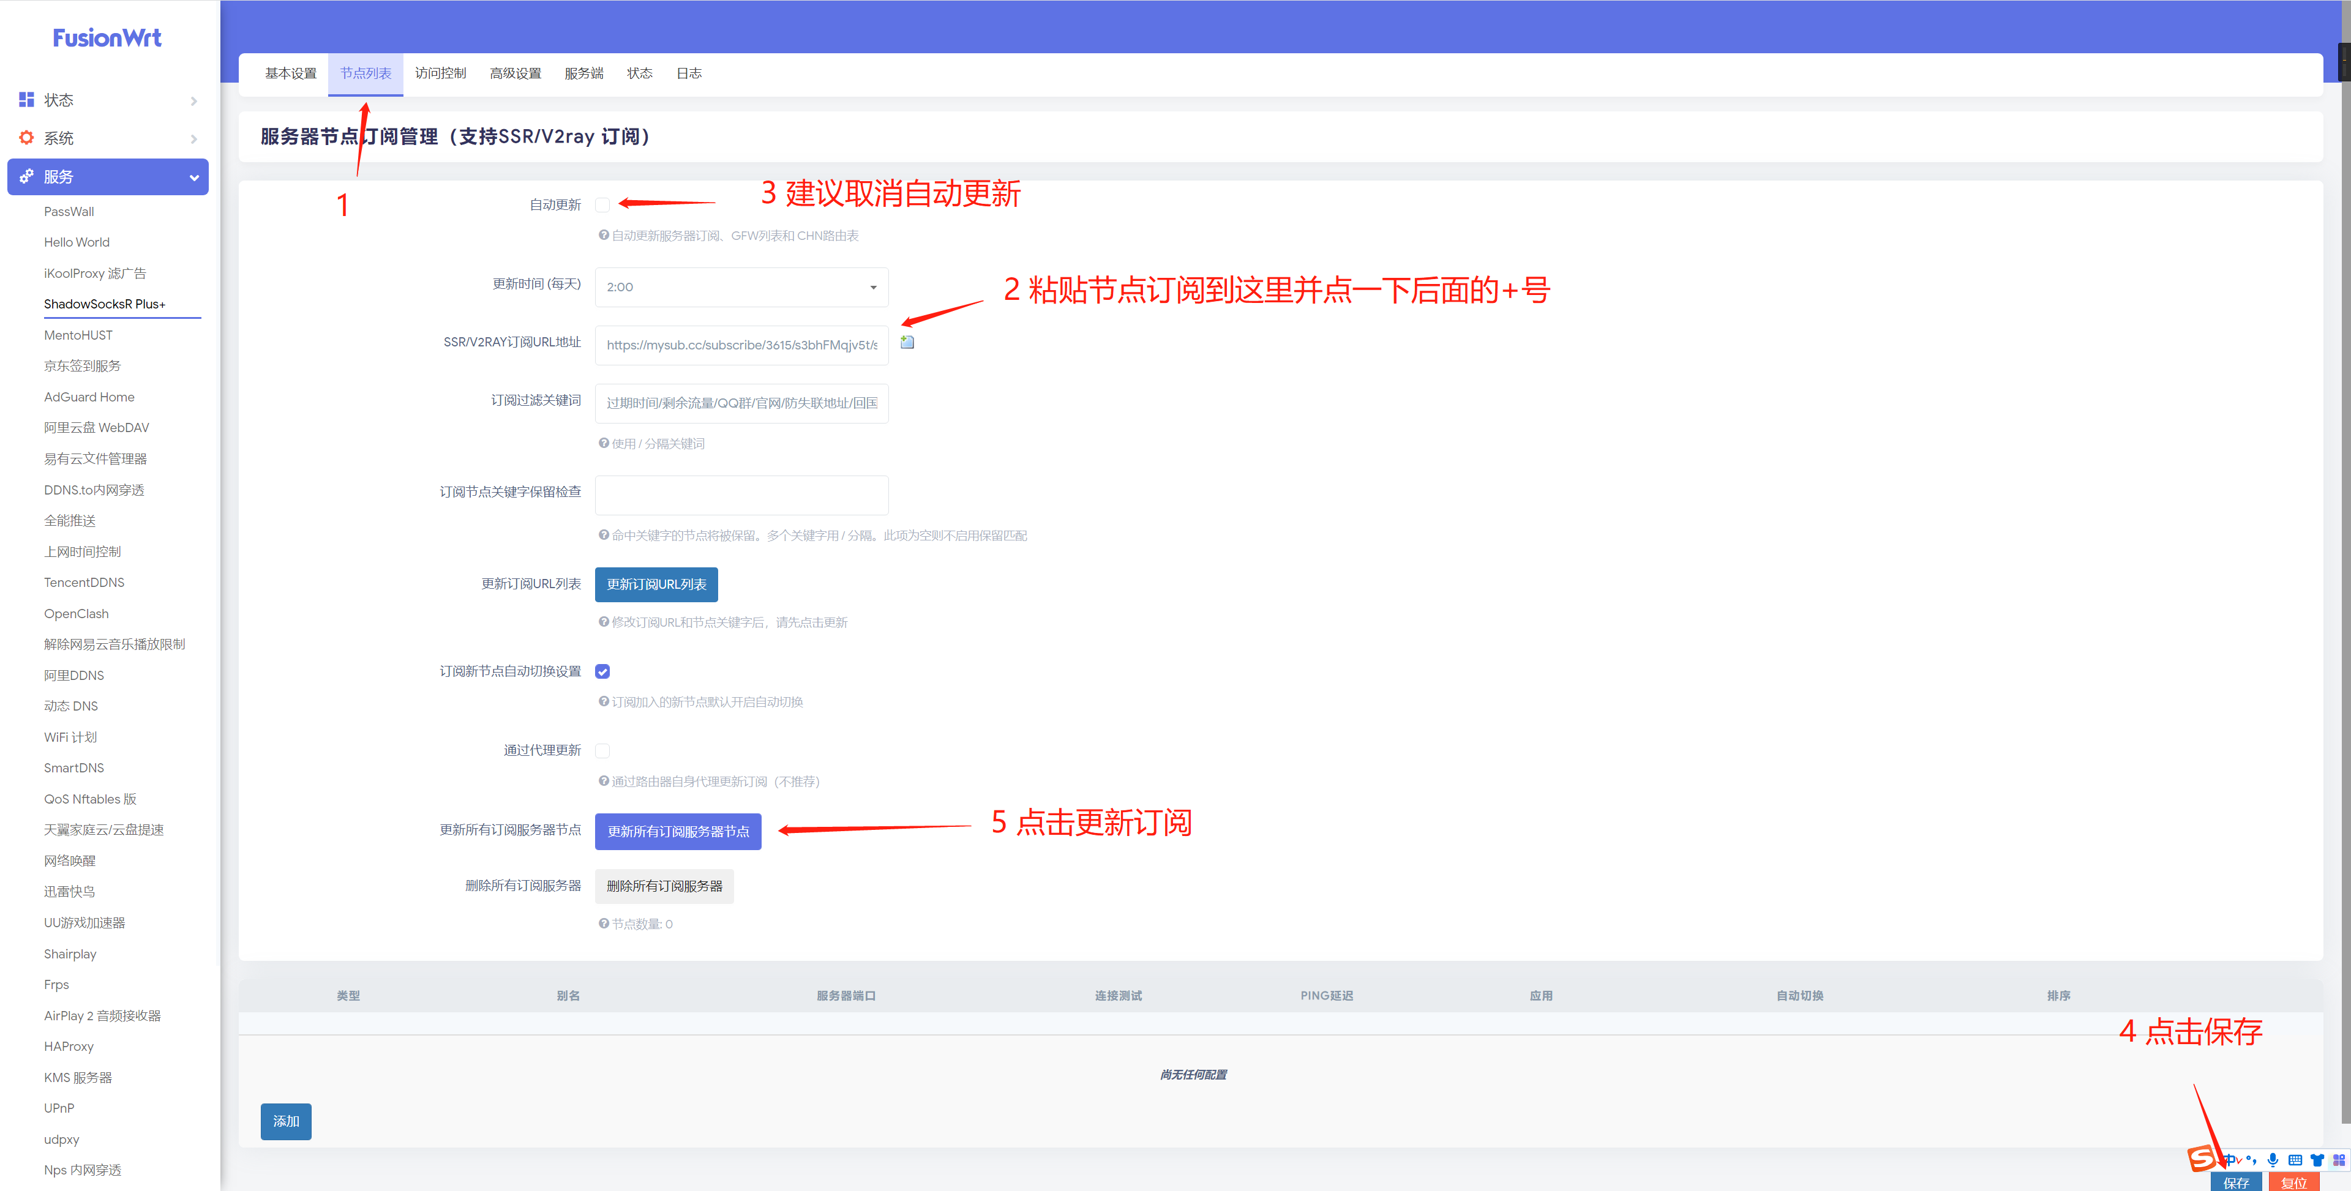Viewport: 2351px width, 1191px height.
Task: Open the IME soft keyboard icon
Action: tap(2295, 1160)
